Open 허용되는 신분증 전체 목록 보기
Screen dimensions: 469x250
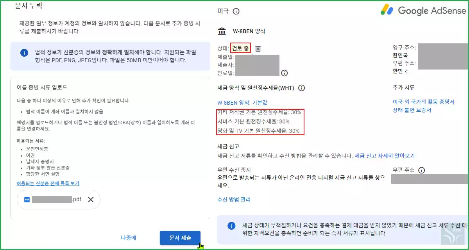(x=48, y=184)
